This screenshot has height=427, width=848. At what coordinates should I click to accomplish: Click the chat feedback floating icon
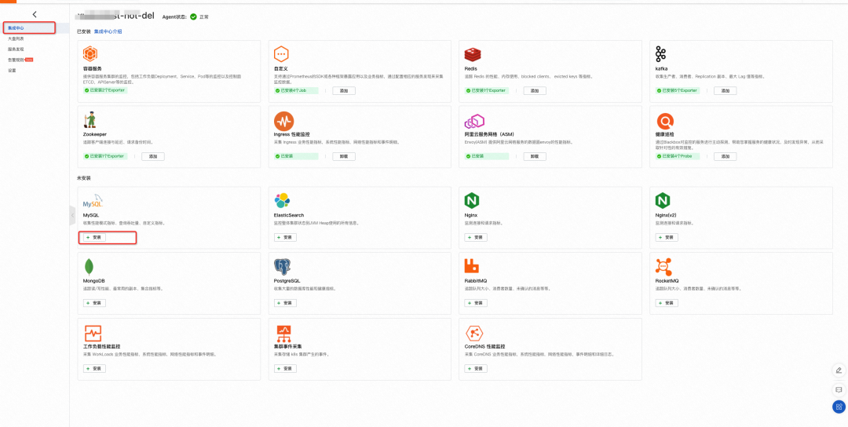coord(839,389)
